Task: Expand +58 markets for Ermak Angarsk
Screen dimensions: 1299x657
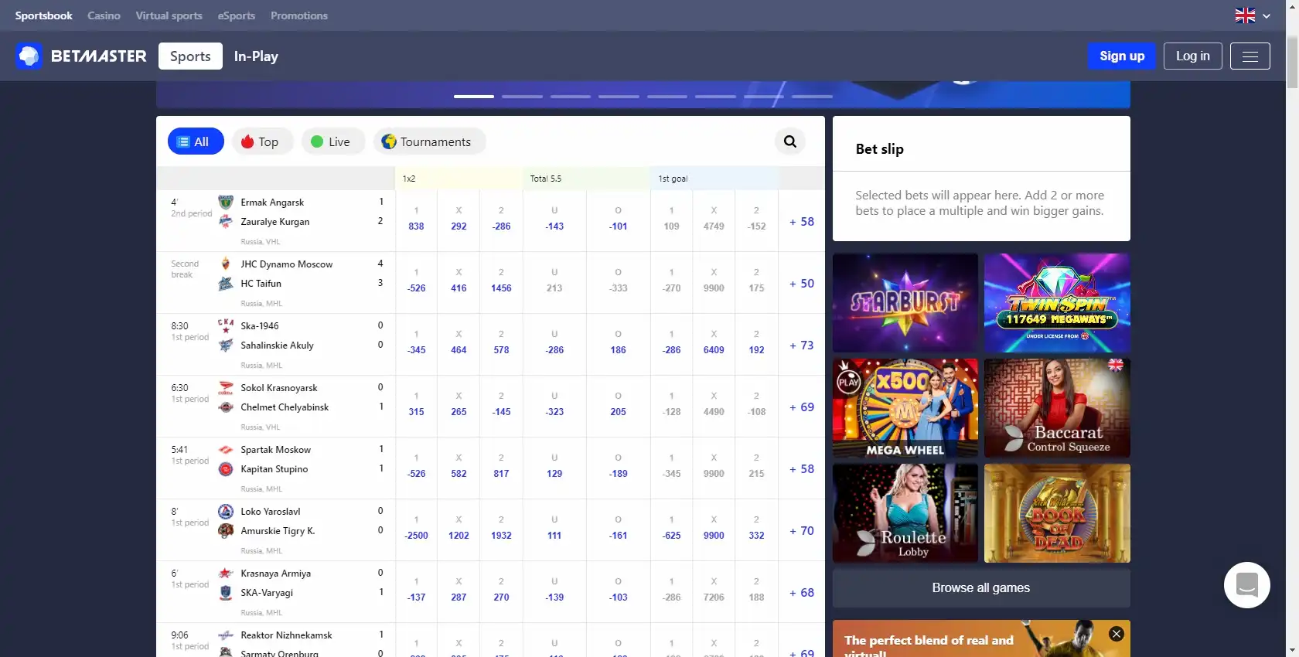Action: (x=802, y=221)
